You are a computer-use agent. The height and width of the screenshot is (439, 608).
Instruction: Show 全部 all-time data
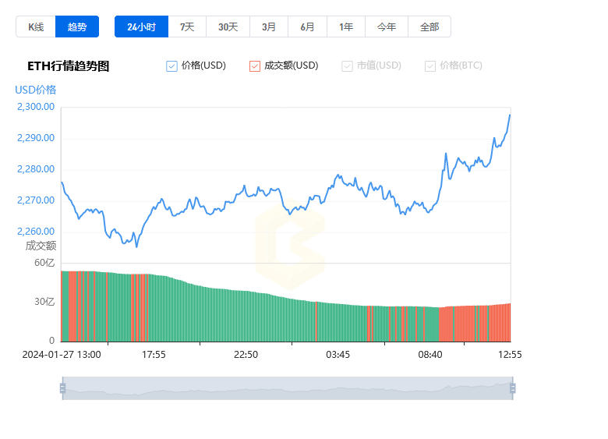click(x=429, y=27)
